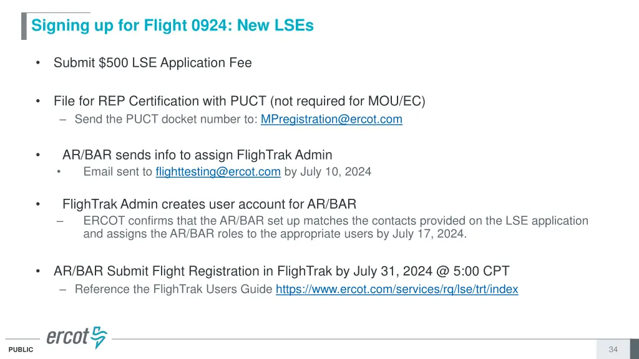Open the flighttesting@ercot.com email link
This screenshot has height=359, width=639.
pos(218,172)
